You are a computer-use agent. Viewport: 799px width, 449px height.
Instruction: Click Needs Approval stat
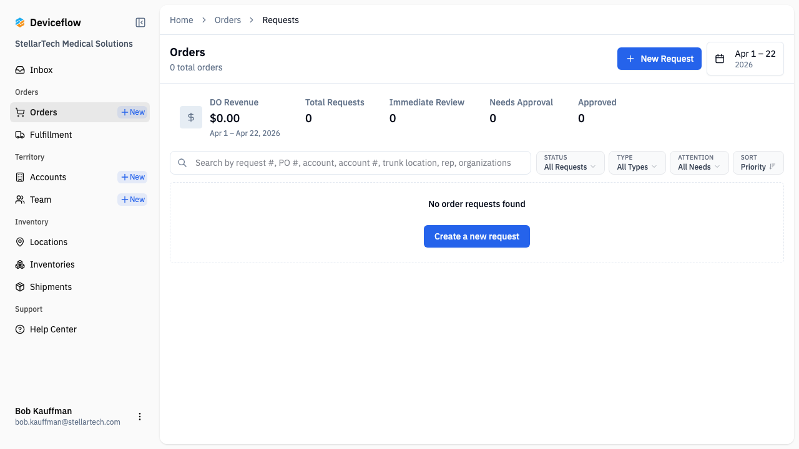coord(521,111)
